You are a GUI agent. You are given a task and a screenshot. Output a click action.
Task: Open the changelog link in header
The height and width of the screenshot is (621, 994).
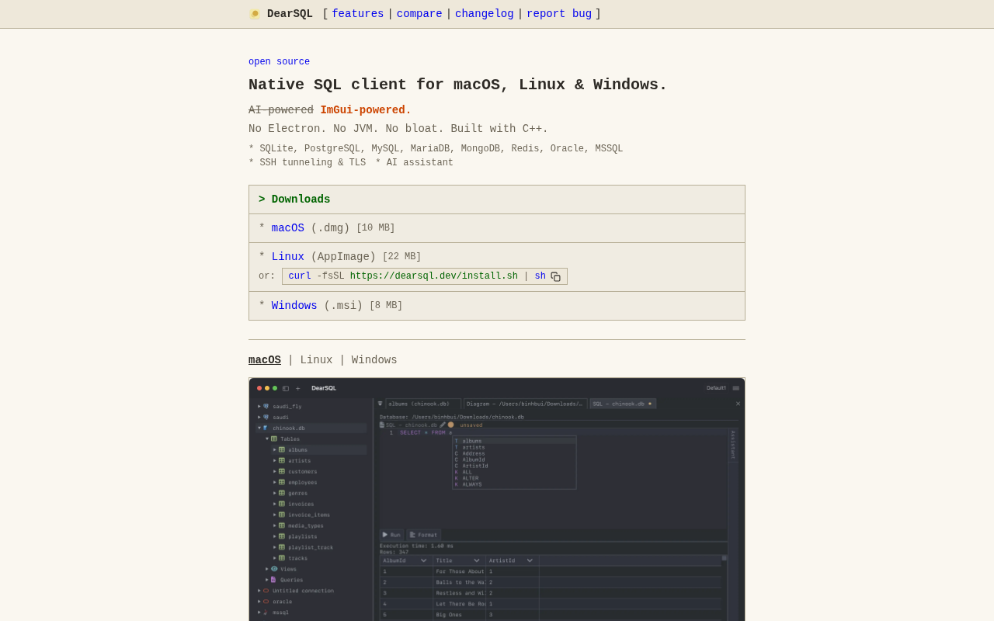(484, 14)
